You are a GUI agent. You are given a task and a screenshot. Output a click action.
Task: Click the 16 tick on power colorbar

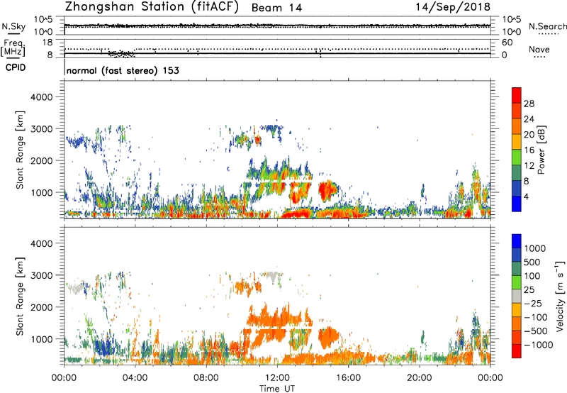[x=529, y=150]
